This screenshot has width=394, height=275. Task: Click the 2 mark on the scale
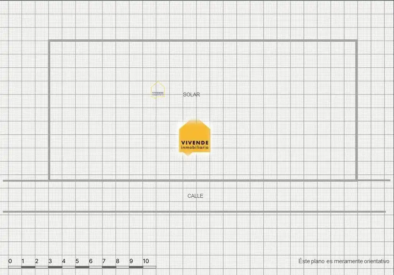tap(37, 261)
